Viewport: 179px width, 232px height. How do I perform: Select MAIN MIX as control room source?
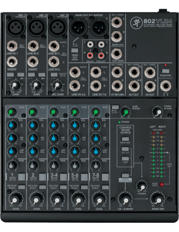[x=125, y=139]
